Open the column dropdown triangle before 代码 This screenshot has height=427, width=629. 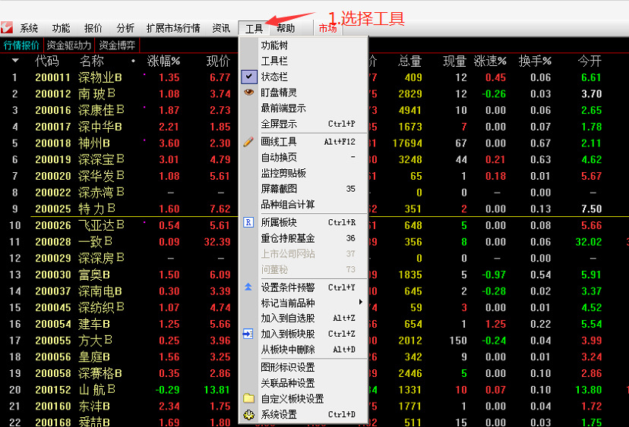pos(15,61)
